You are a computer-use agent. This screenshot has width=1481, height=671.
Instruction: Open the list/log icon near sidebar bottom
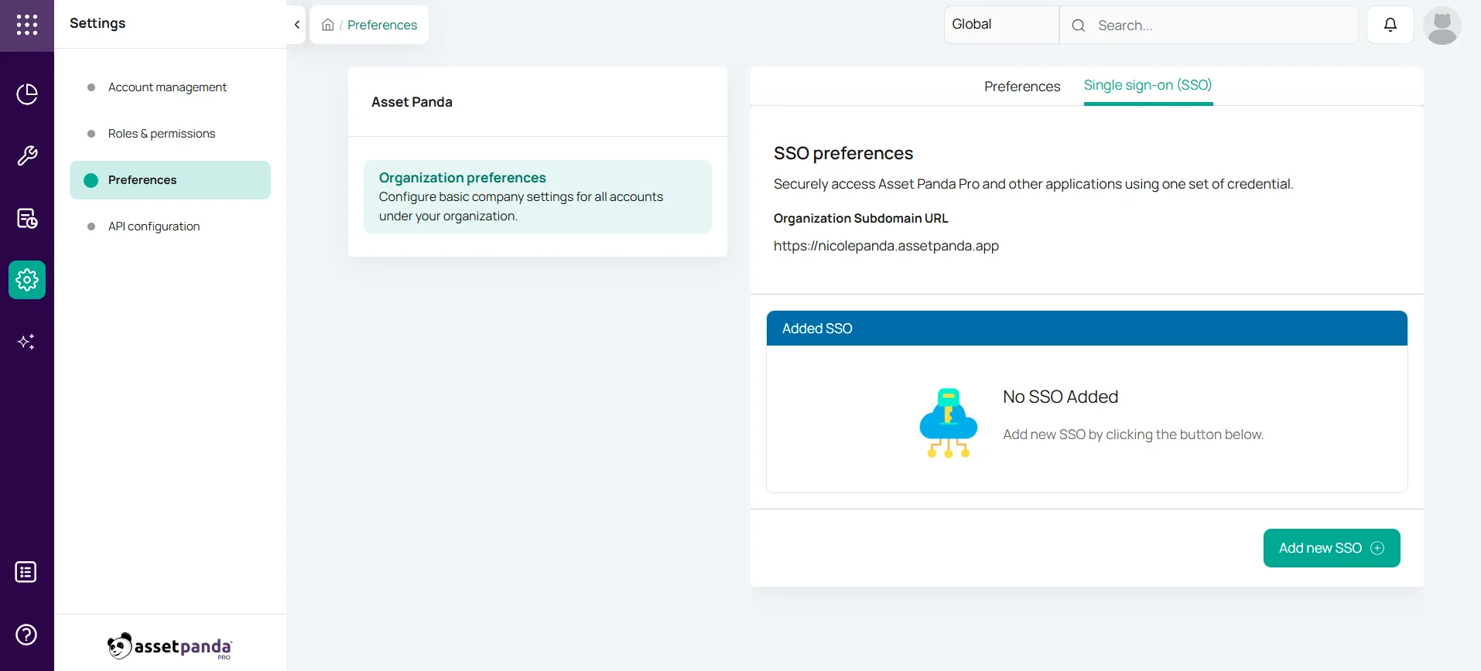tap(26, 572)
